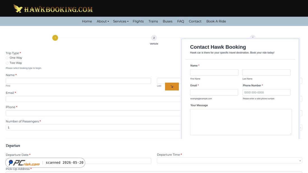Screen dimensions: 308x173
Task: Go to the Home page
Action: coord(87,21)
